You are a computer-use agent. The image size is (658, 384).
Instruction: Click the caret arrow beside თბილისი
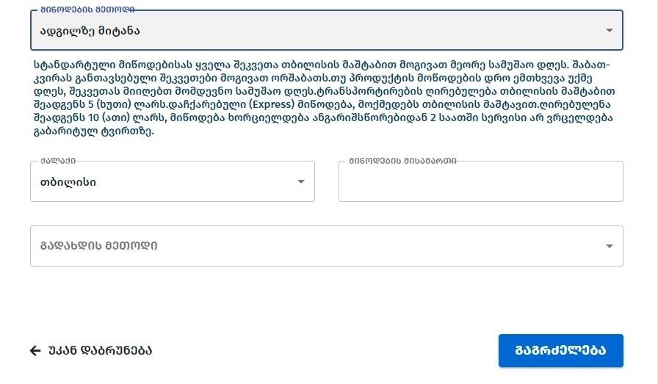click(x=300, y=182)
